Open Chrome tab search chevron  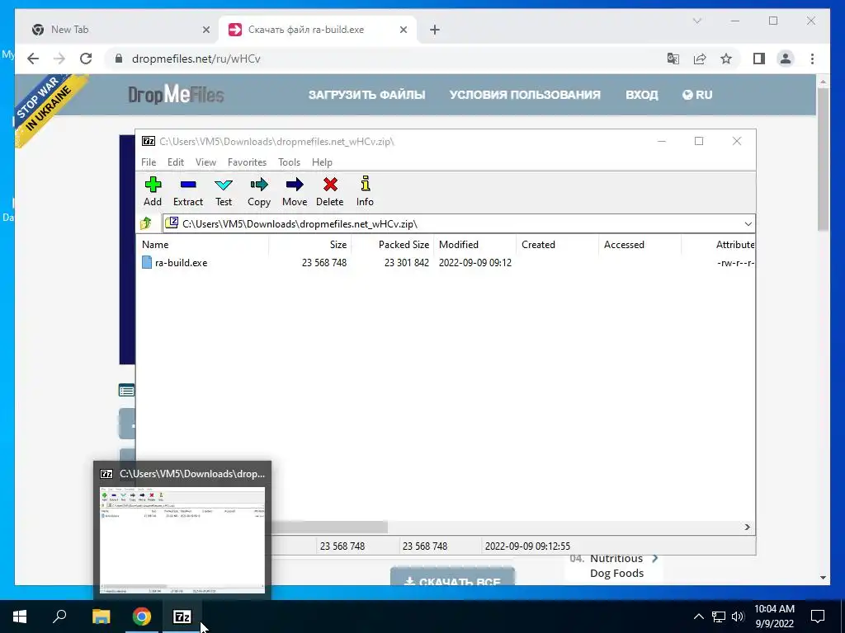696,21
